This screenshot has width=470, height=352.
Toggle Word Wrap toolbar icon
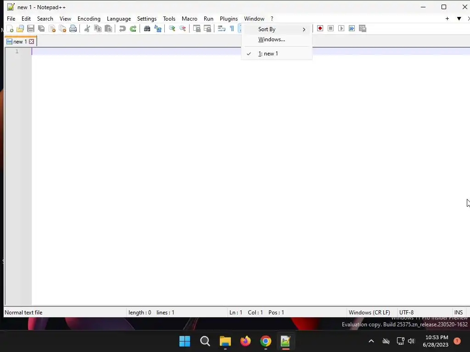pyautogui.click(x=222, y=29)
